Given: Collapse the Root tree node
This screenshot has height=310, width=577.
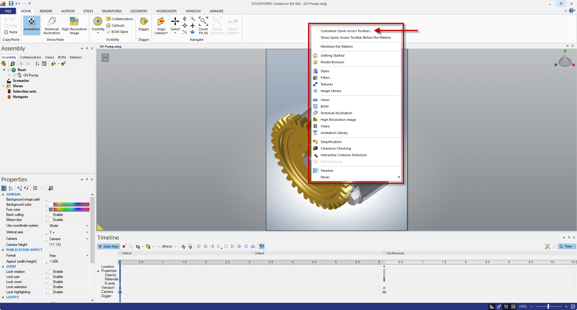Looking at the screenshot, I should pyautogui.click(x=4, y=70).
